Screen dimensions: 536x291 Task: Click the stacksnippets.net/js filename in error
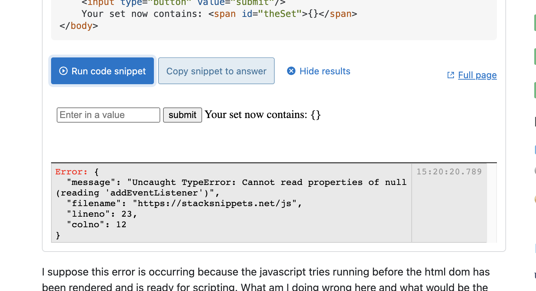[x=214, y=204]
